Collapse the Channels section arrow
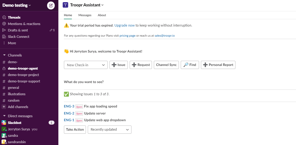Screen dimensions: 296x145 point(4,55)
